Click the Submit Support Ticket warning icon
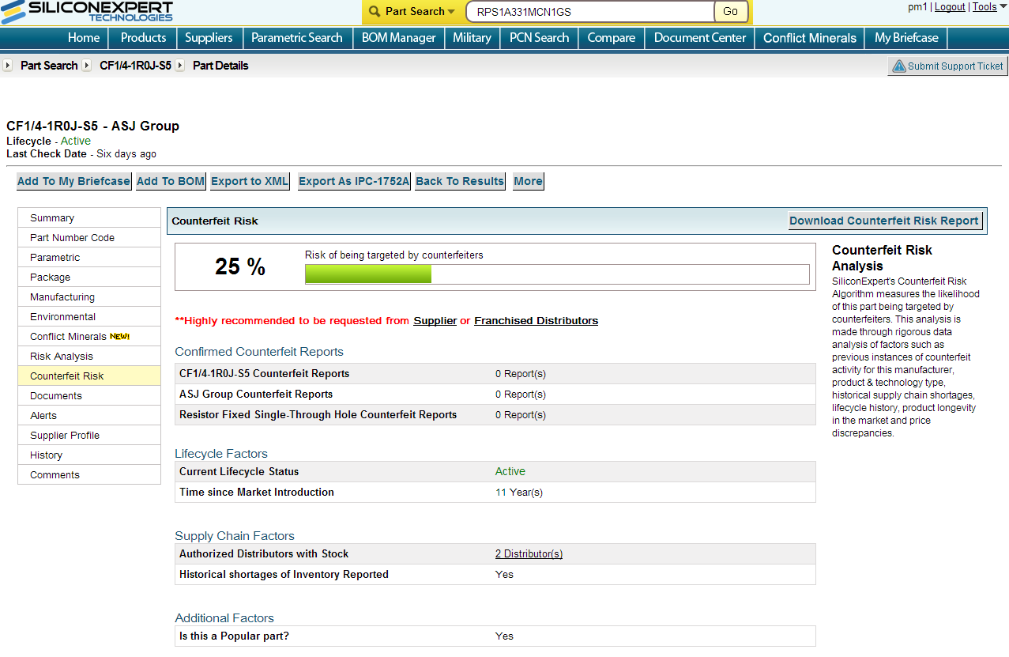 898,66
